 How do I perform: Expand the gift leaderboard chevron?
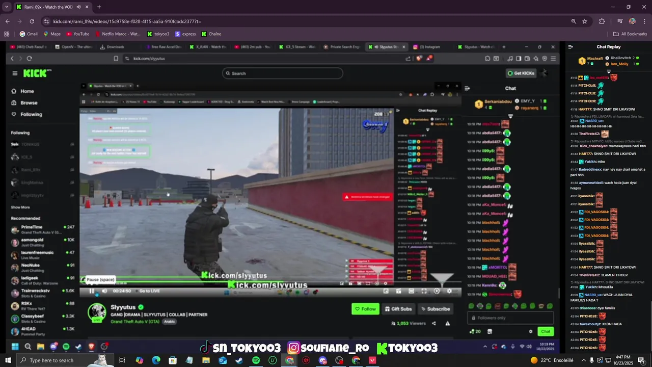click(609, 71)
